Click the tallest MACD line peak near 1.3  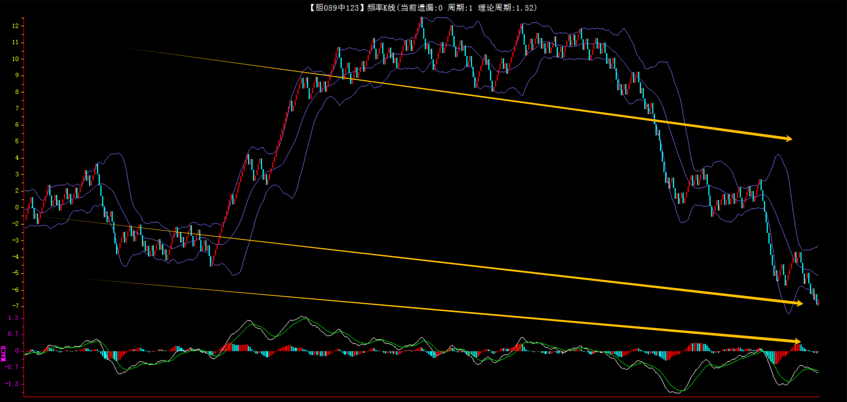(x=304, y=317)
